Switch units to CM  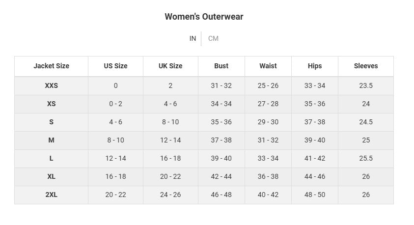(x=213, y=38)
